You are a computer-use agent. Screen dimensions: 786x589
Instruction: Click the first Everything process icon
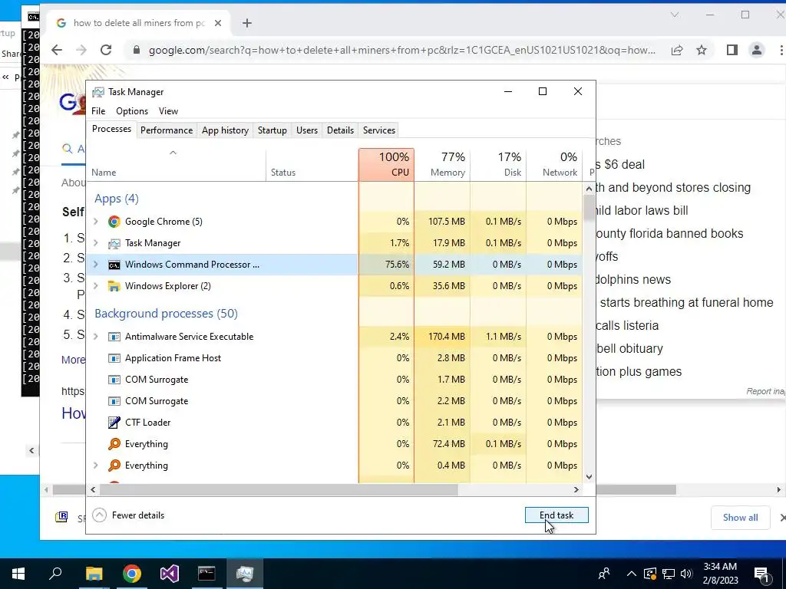tap(114, 444)
